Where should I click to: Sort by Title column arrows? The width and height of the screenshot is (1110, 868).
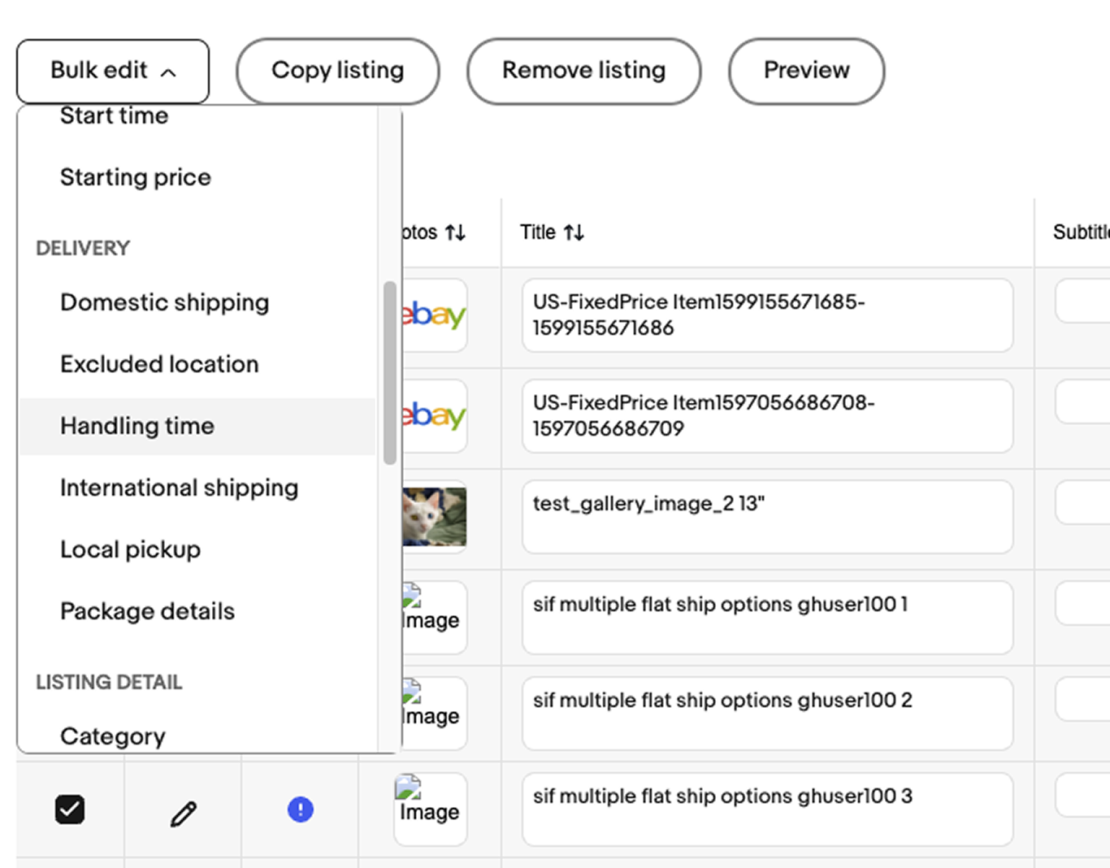coord(574,232)
